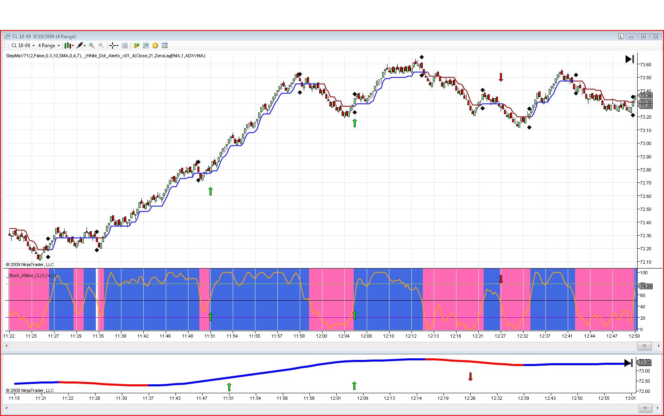Click the 100 level on stochastic axis
This screenshot has width=664, height=416.
pos(643,273)
